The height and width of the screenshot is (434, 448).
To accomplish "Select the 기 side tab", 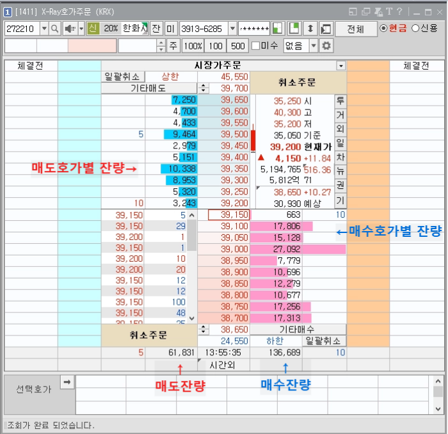I will [x=340, y=200].
